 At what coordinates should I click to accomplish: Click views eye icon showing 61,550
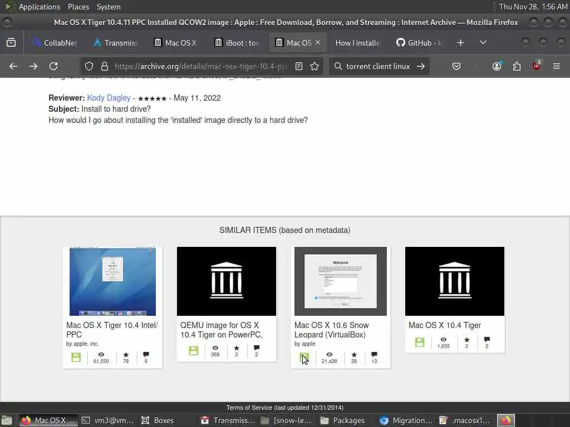click(101, 354)
